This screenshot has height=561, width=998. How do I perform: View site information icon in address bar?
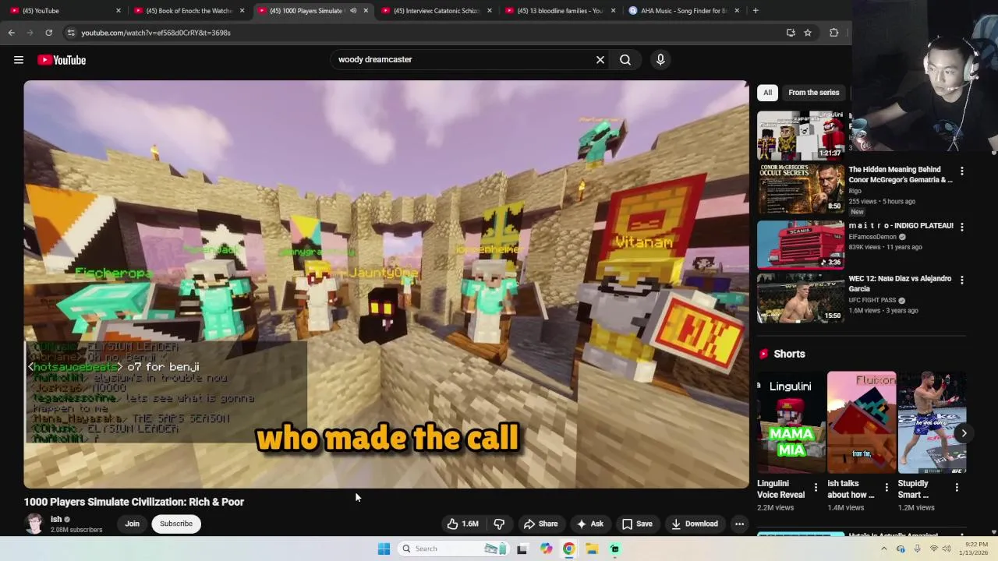[71, 33]
